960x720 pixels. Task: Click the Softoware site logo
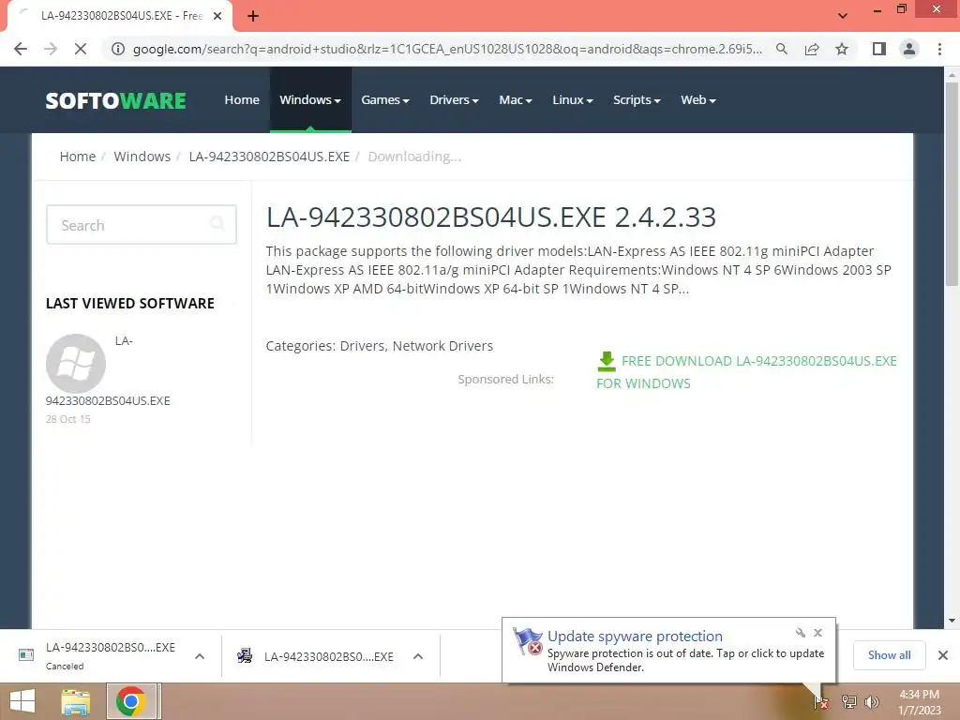point(115,100)
